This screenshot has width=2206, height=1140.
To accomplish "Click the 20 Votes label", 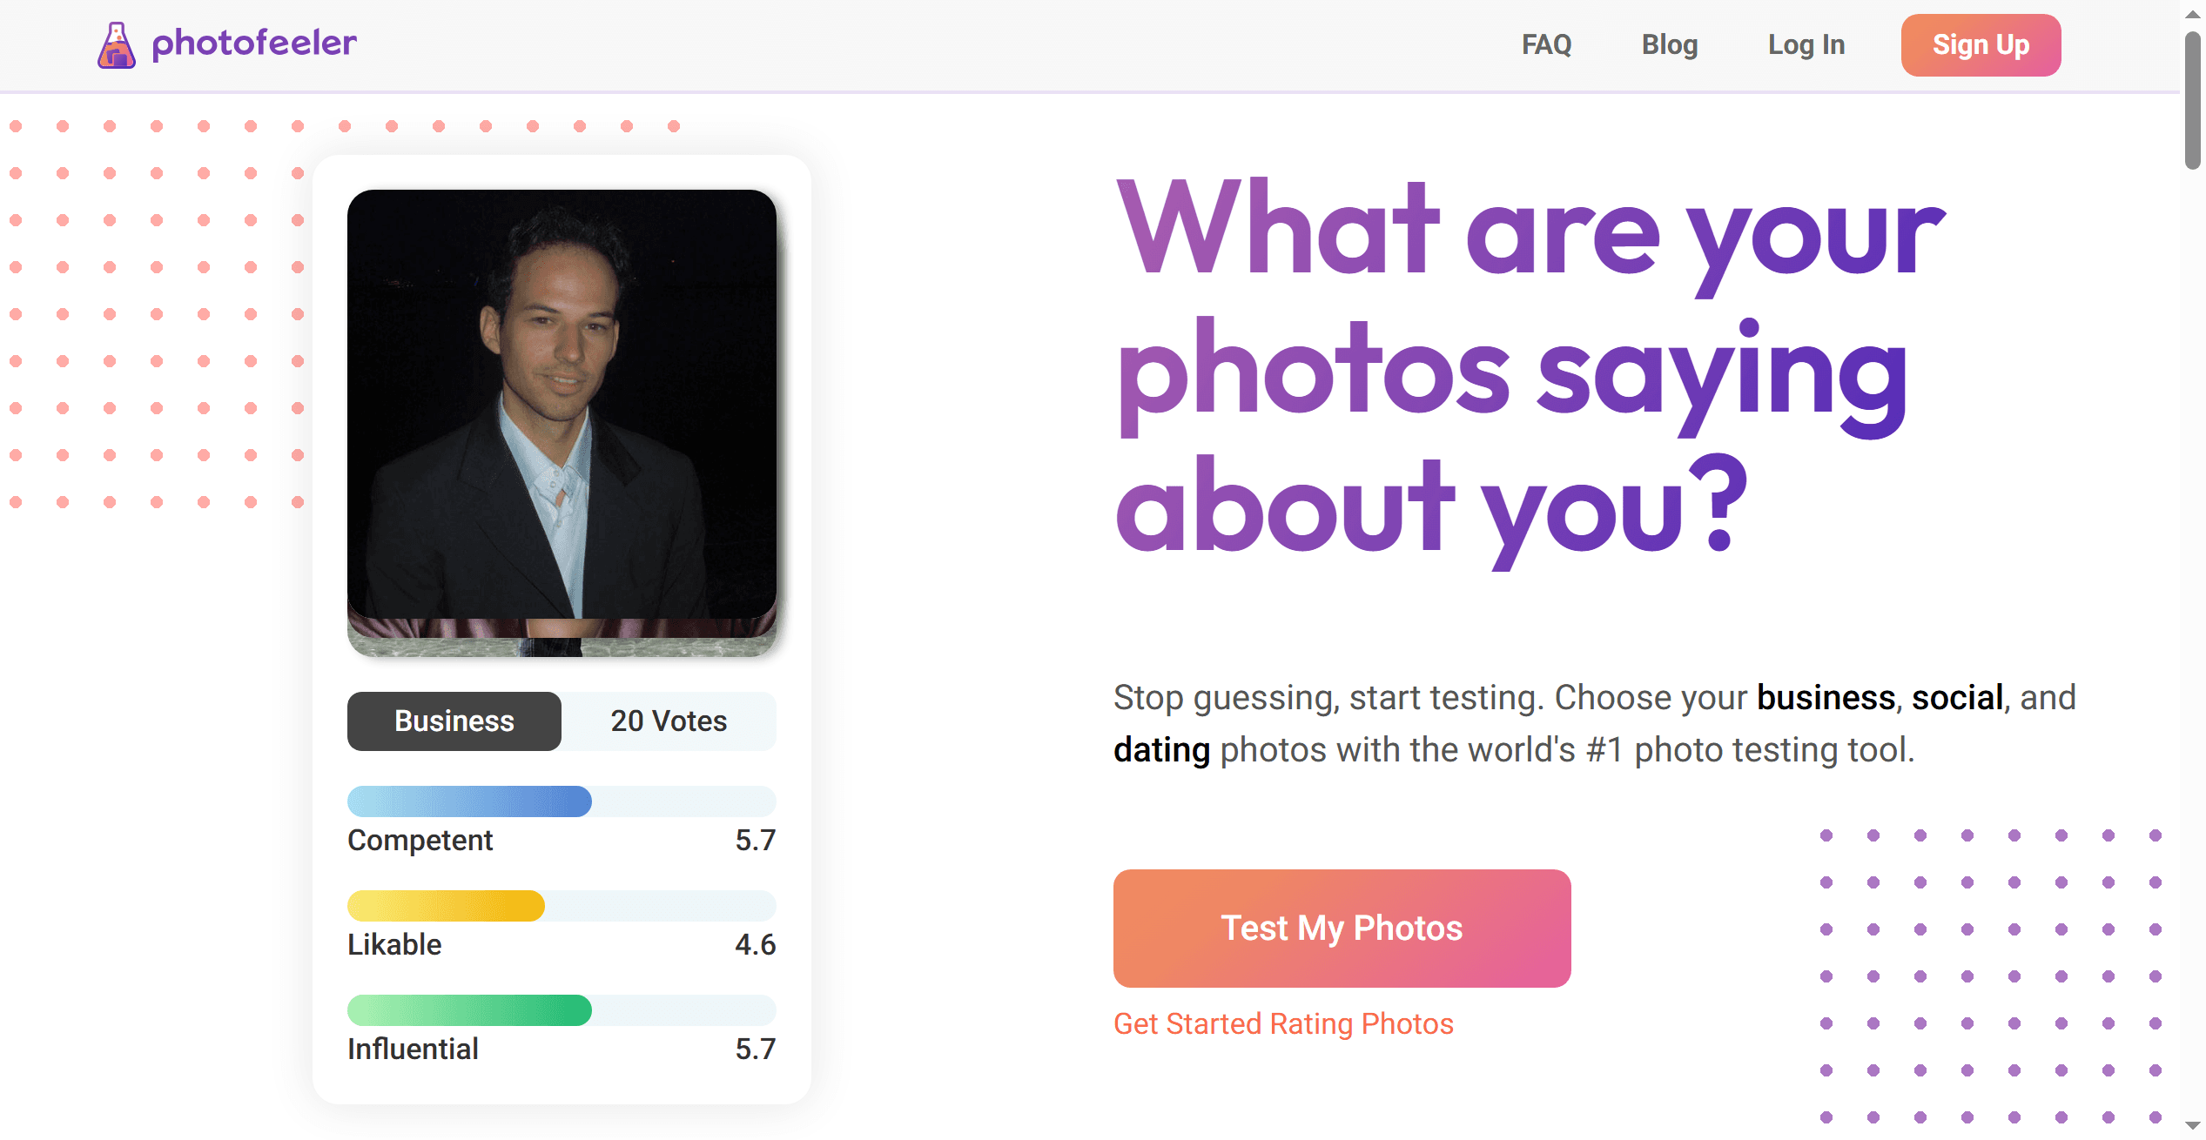I will tap(669, 721).
